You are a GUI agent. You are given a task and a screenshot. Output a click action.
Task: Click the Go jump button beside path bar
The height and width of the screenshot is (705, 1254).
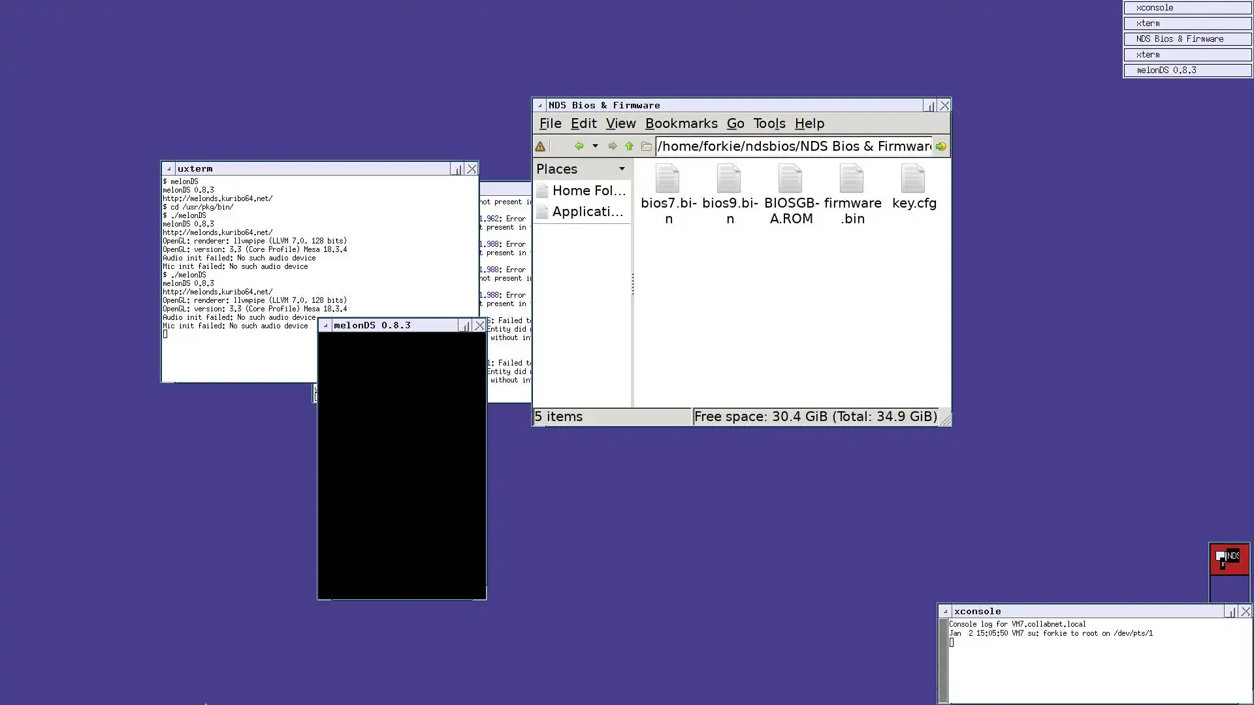(940, 147)
